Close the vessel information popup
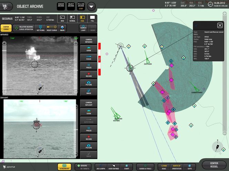Viewport: 229px width, 171px height. tap(220, 25)
